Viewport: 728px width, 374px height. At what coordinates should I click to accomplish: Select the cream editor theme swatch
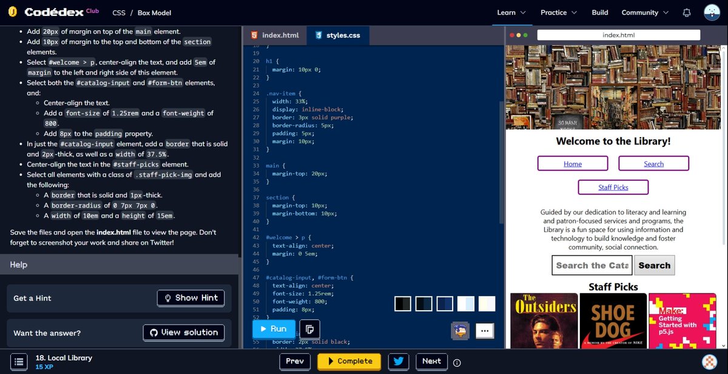pyautogui.click(x=487, y=304)
